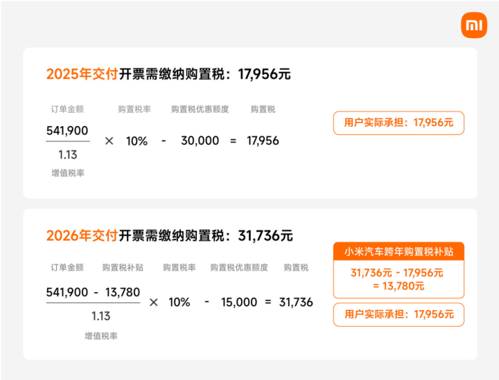Click the 15,000 purchase tax discount value

pyautogui.click(x=239, y=302)
